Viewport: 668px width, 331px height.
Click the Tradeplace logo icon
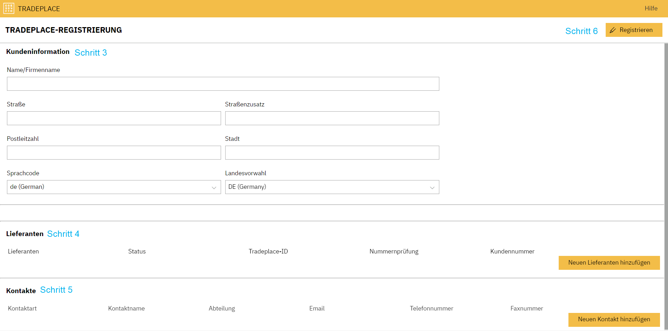(9, 8)
